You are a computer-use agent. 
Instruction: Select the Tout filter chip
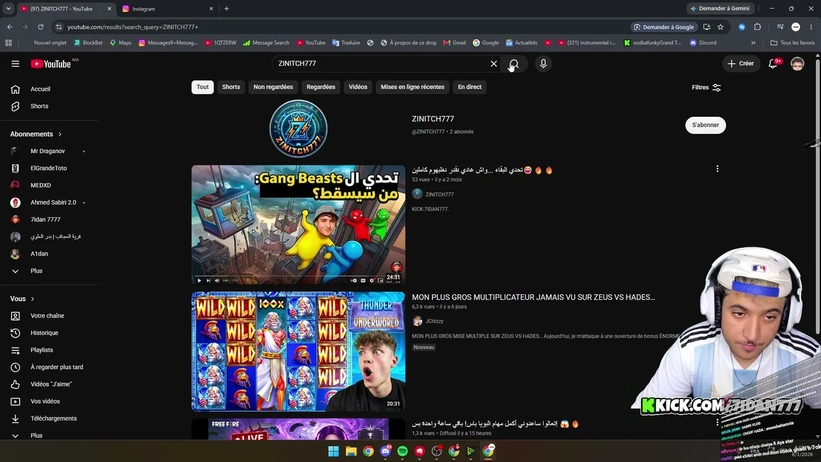pyautogui.click(x=203, y=87)
